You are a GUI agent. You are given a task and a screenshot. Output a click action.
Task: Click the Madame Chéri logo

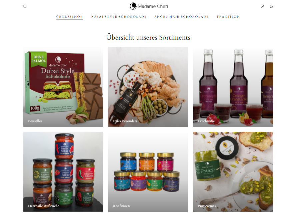coord(149,6)
